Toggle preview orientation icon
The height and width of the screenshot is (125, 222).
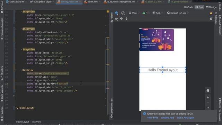(x=123, y=13)
